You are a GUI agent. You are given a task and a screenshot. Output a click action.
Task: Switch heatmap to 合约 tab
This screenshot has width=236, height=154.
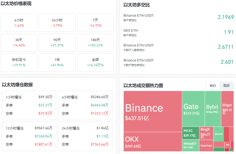(213, 86)
